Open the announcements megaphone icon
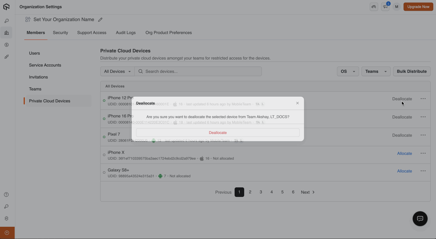Image resolution: width=436 pixels, height=239 pixels. (385, 7)
